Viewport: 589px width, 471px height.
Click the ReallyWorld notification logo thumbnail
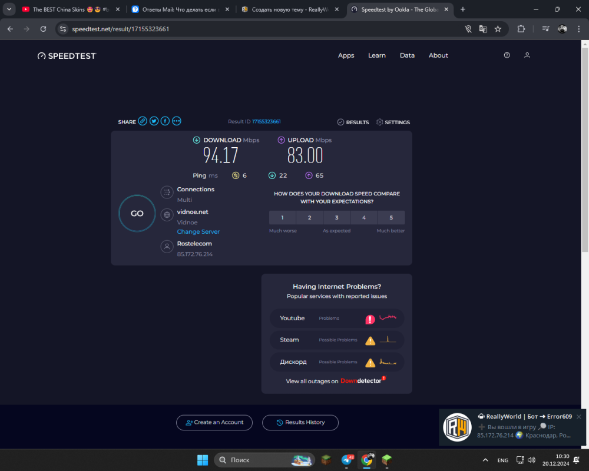pos(457,427)
